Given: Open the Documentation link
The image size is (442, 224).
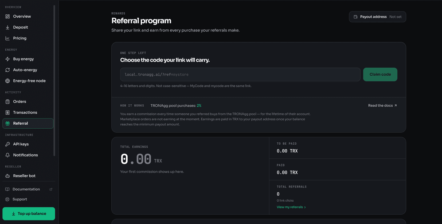Looking at the screenshot, I should pos(29,189).
